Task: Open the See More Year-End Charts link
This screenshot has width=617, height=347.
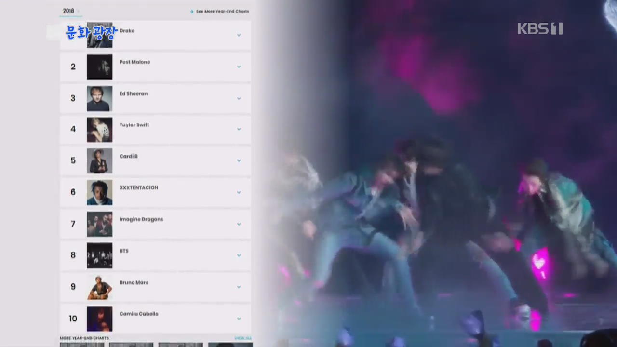Action: pyautogui.click(x=220, y=11)
